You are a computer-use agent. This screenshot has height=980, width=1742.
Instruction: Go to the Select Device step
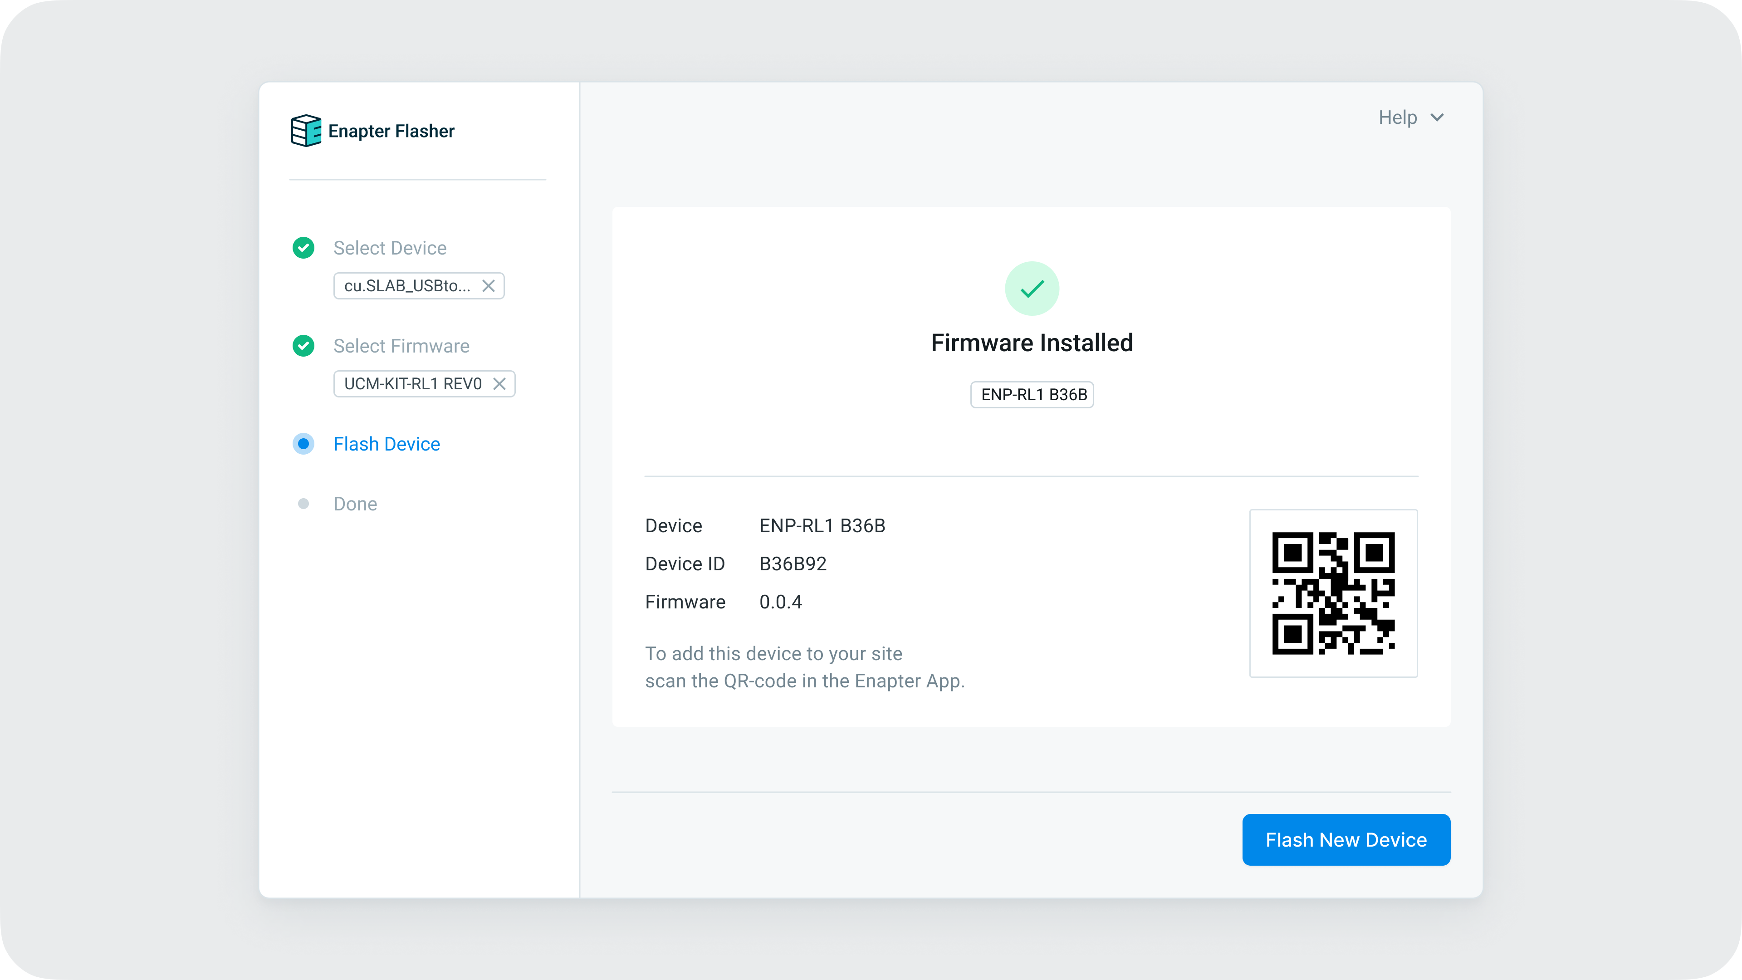(x=390, y=248)
